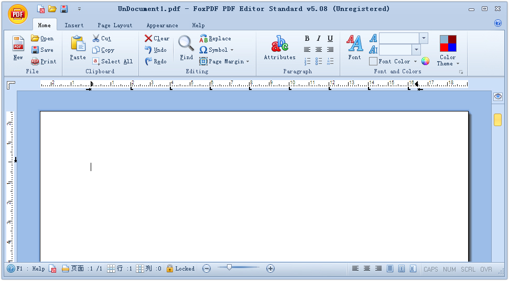Copy the selection with the Copy button
Image resolution: width=509 pixels, height=281 pixels.
point(103,50)
